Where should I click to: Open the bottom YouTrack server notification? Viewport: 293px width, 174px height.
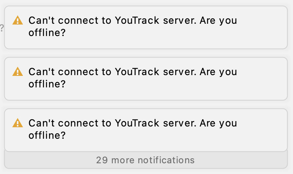(x=146, y=130)
